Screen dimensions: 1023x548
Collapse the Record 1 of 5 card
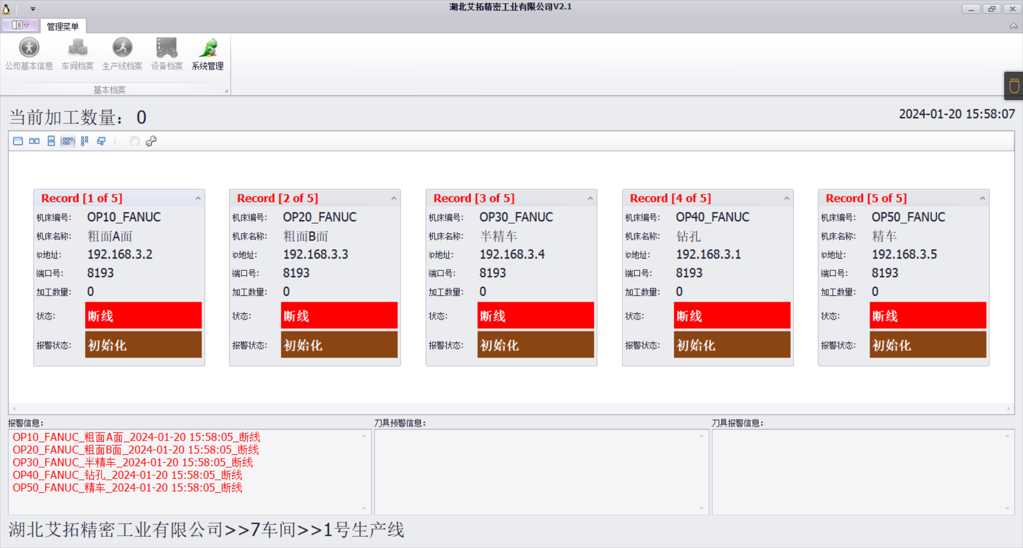(x=198, y=198)
